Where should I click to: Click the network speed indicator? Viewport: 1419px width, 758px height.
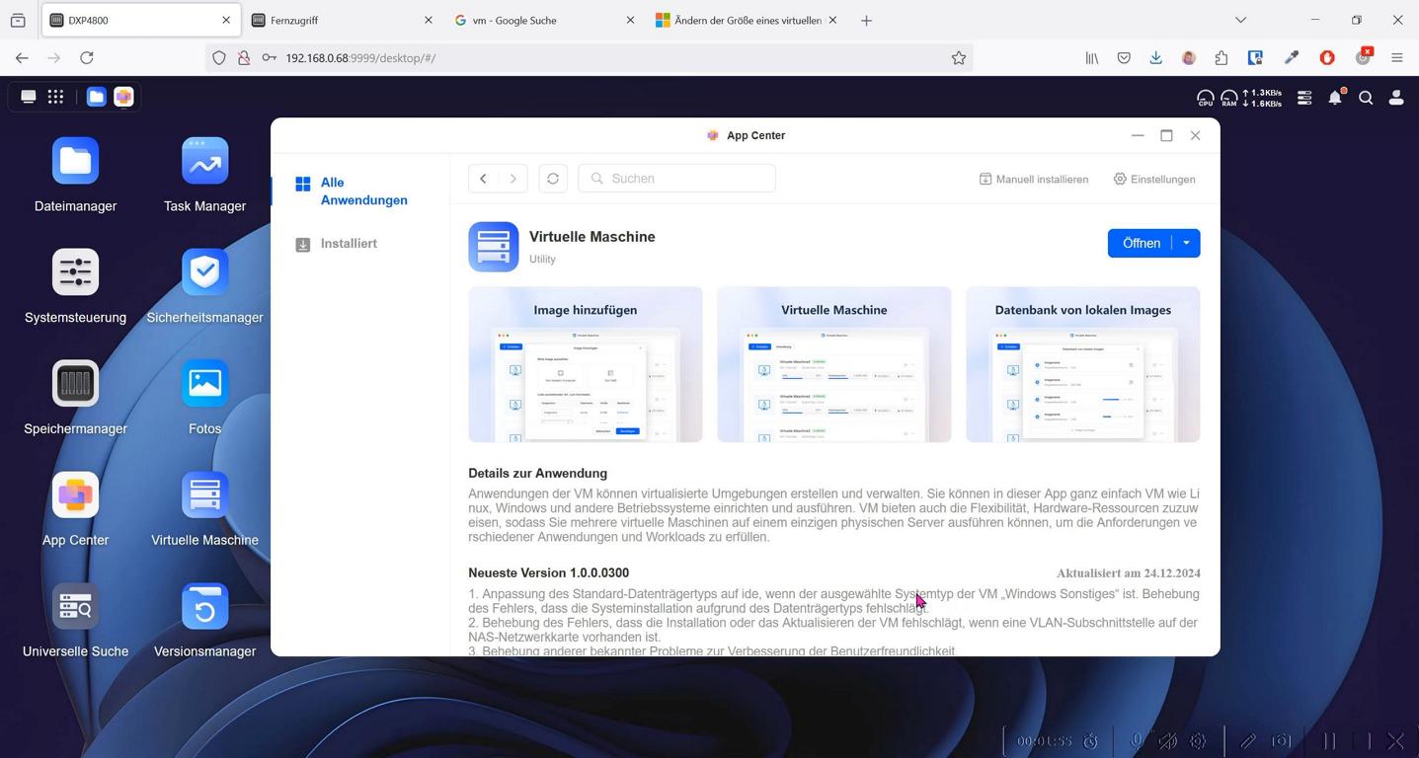tap(1262, 98)
